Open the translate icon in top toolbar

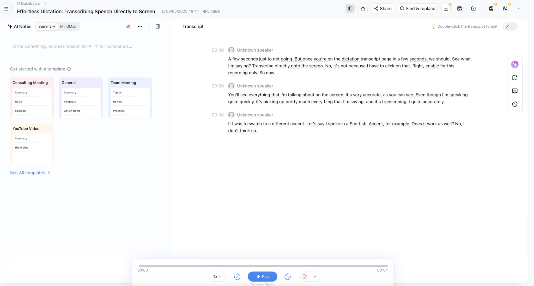[505, 9]
